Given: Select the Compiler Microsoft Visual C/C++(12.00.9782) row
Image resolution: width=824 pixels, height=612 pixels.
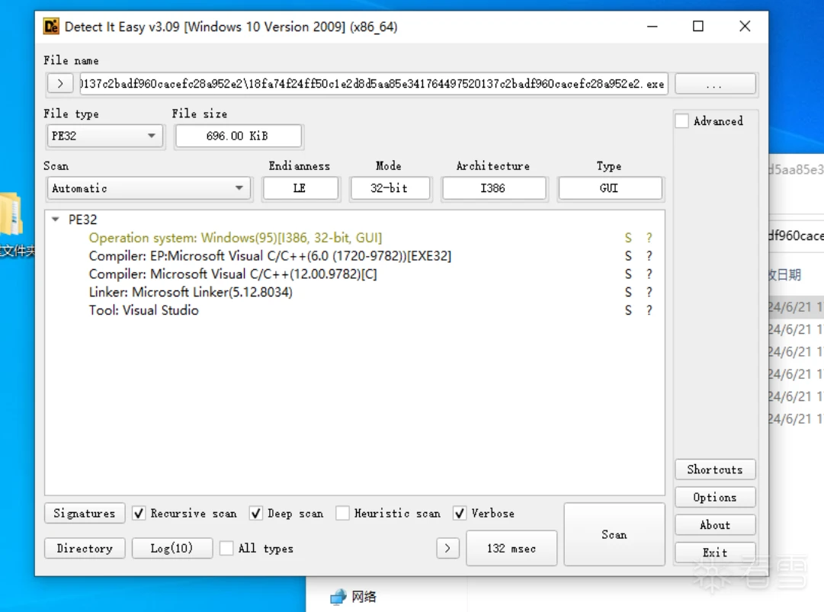Looking at the screenshot, I should pyautogui.click(x=232, y=274).
